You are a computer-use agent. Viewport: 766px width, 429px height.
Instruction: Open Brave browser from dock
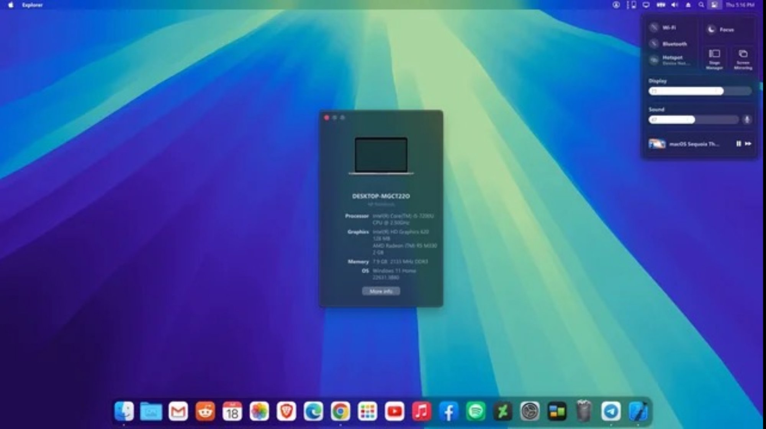(x=286, y=411)
